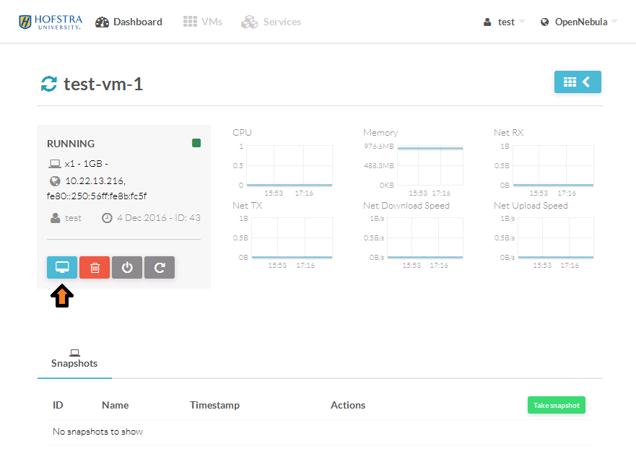Click the CPU usage graph
The height and width of the screenshot is (462, 636).
(x=289, y=165)
